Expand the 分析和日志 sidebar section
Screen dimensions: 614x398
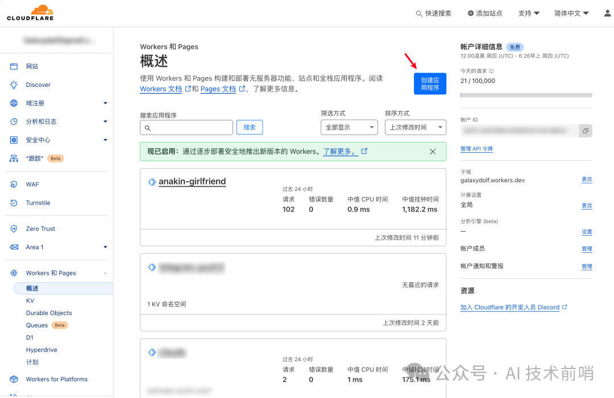(105, 122)
